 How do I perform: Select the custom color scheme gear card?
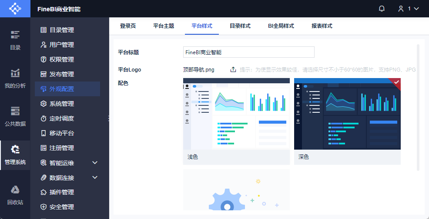236,190
